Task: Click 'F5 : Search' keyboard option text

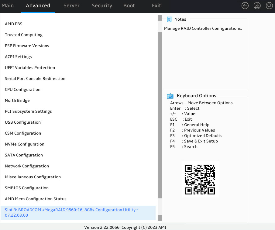Action: [x=184, y=146]
